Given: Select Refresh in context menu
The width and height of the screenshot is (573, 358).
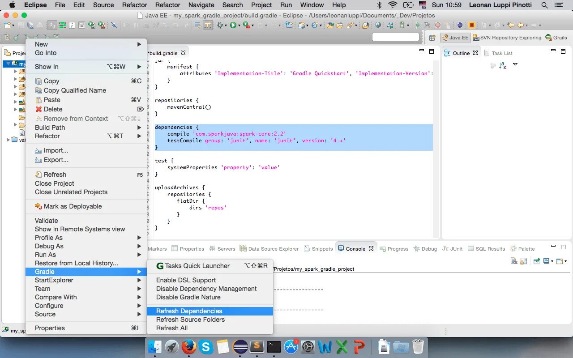Looking at the screenshot, I should [86, 175].
